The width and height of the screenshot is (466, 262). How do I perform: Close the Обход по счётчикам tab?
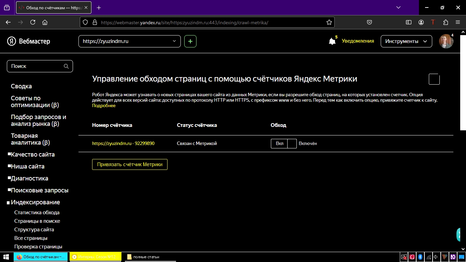86,8
